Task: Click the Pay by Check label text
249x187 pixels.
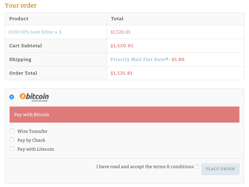Action: point(31,140)
